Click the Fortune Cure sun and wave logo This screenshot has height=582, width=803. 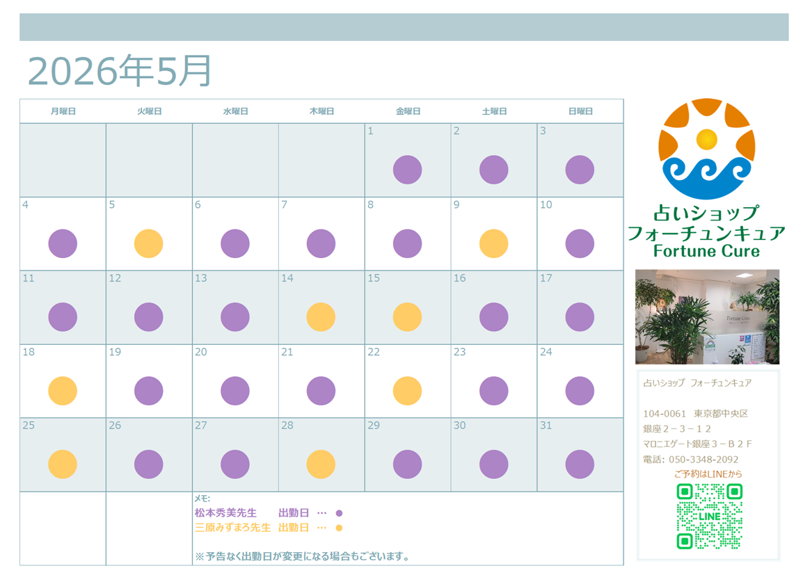click(x=706, y=149)
